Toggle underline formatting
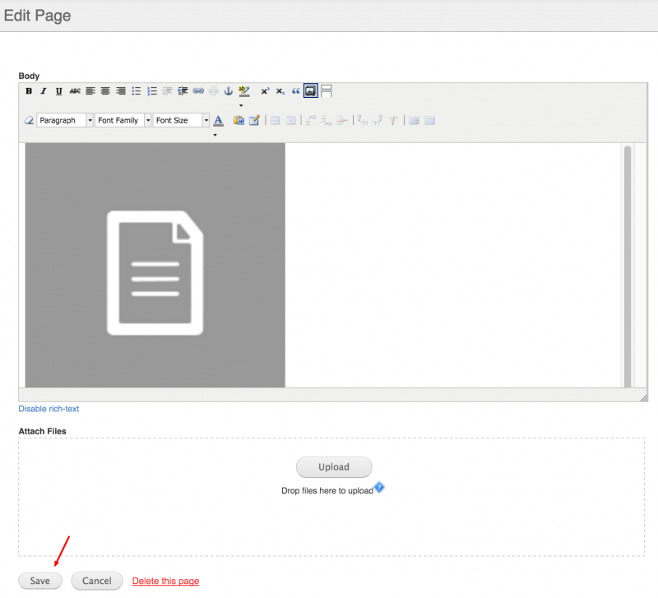Viewport: 658px width, 598px height. 58,91
